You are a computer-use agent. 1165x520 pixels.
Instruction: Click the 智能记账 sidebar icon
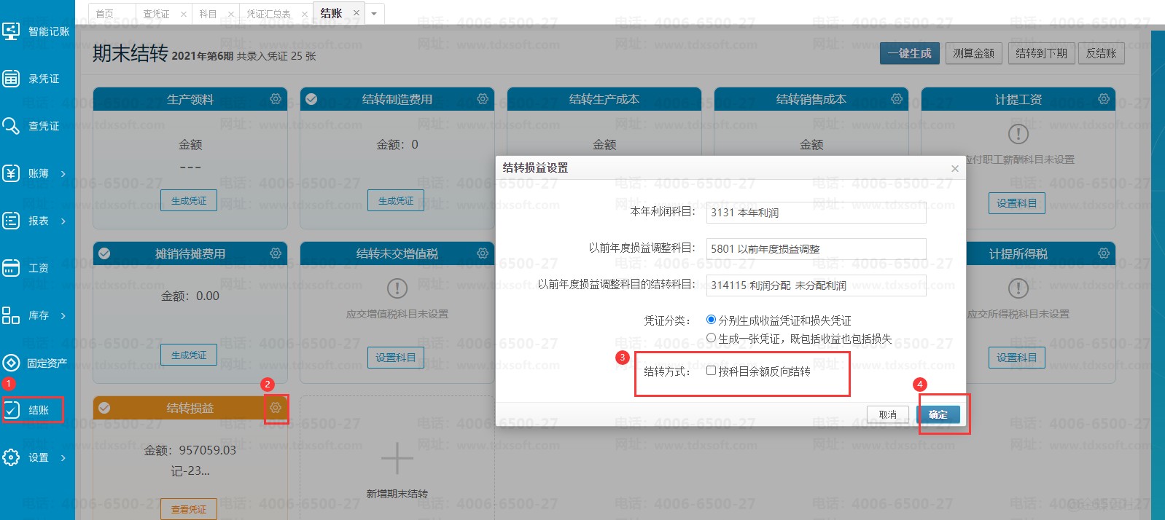11,31
